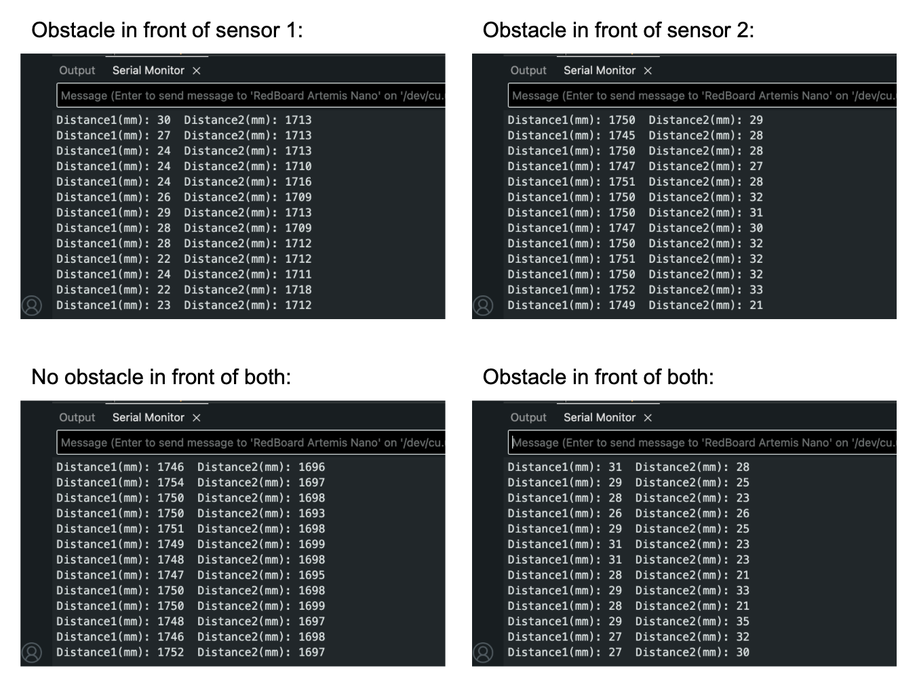Select Serial Monitor tab in obstacle-in-front-of-both panel
Screen dimensions: 917x687
pyautogui.click(x=600, y=418)
